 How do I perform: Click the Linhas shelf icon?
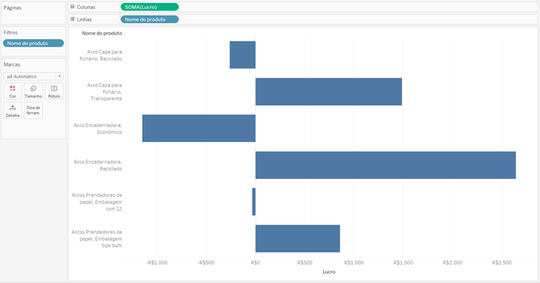72,20
